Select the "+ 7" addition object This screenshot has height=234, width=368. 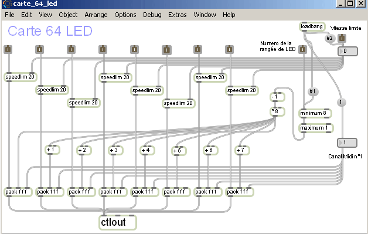click(x=242, y=150)
